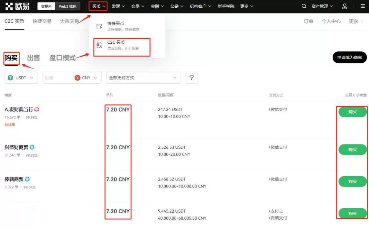369x230 pixels.
Task: Click the search magnifier icon
Action: click(304, 6)
